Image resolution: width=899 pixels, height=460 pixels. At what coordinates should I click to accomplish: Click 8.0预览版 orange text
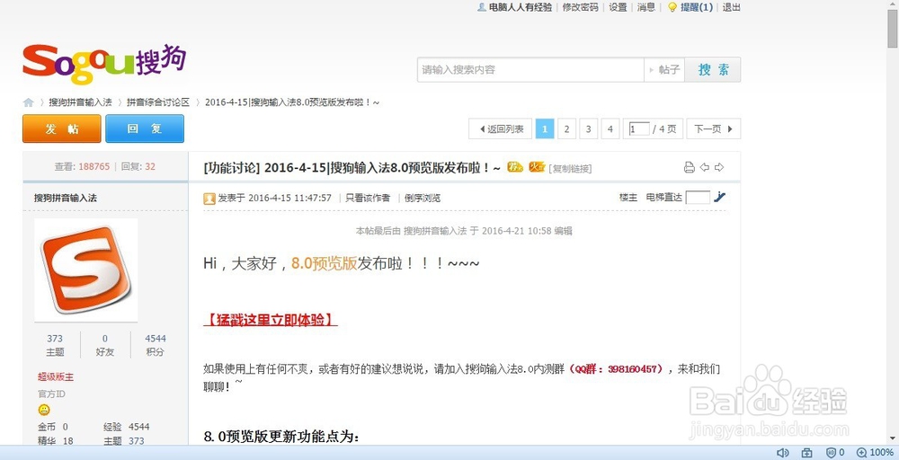coord(325,263)
